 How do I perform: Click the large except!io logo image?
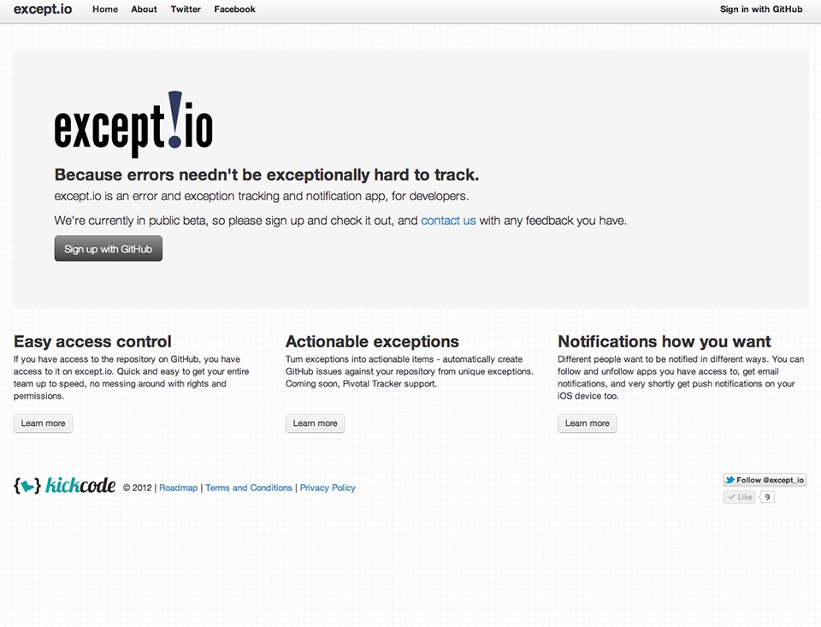[133, 125]
